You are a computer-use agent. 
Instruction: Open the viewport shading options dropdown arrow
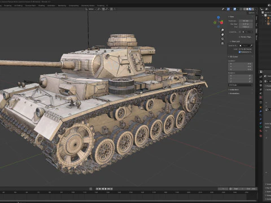pyautogui.click(x=256, y=9)
